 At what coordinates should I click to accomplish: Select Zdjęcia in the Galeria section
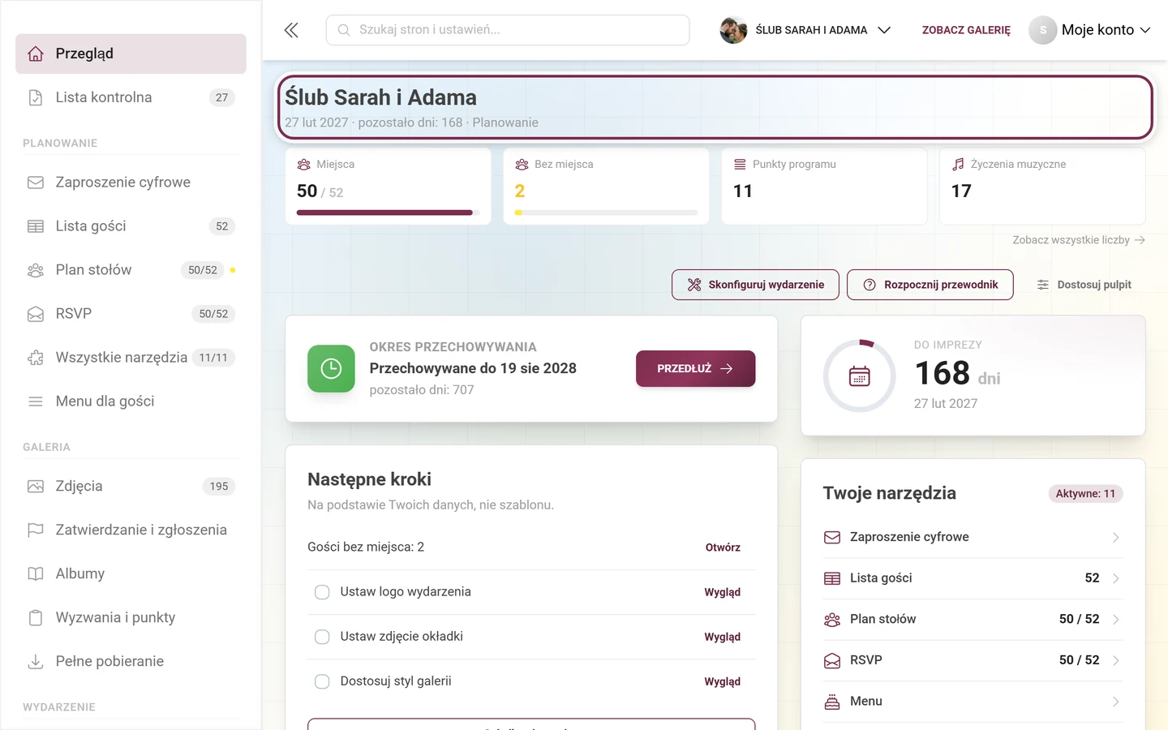(x=131, y=487)
